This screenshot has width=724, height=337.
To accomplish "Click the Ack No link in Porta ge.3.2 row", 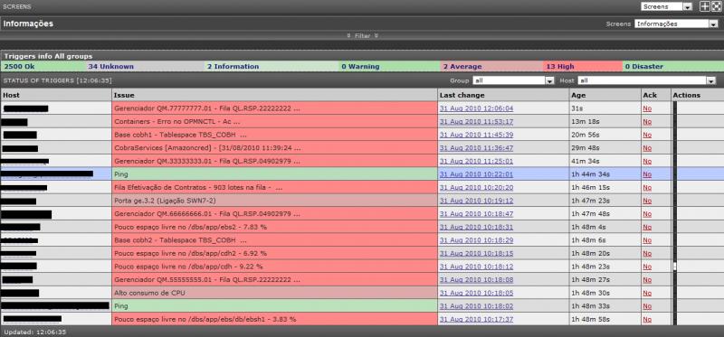I will 647,201.
